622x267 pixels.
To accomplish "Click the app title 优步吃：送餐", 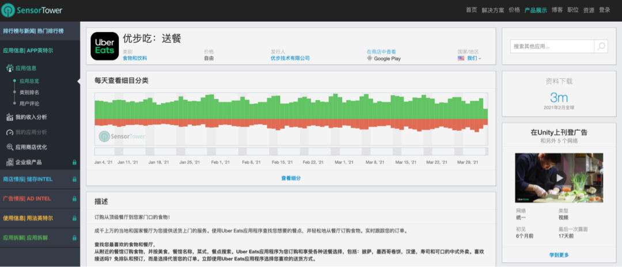I will coord(152,39).
